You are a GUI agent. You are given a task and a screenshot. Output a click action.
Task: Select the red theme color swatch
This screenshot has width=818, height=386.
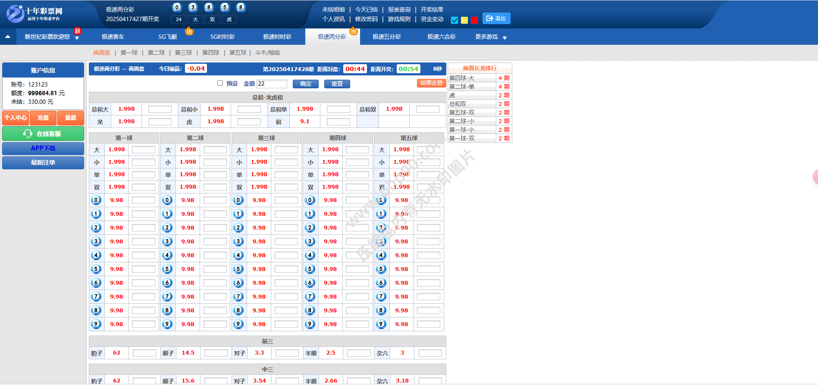click(474, 20)
